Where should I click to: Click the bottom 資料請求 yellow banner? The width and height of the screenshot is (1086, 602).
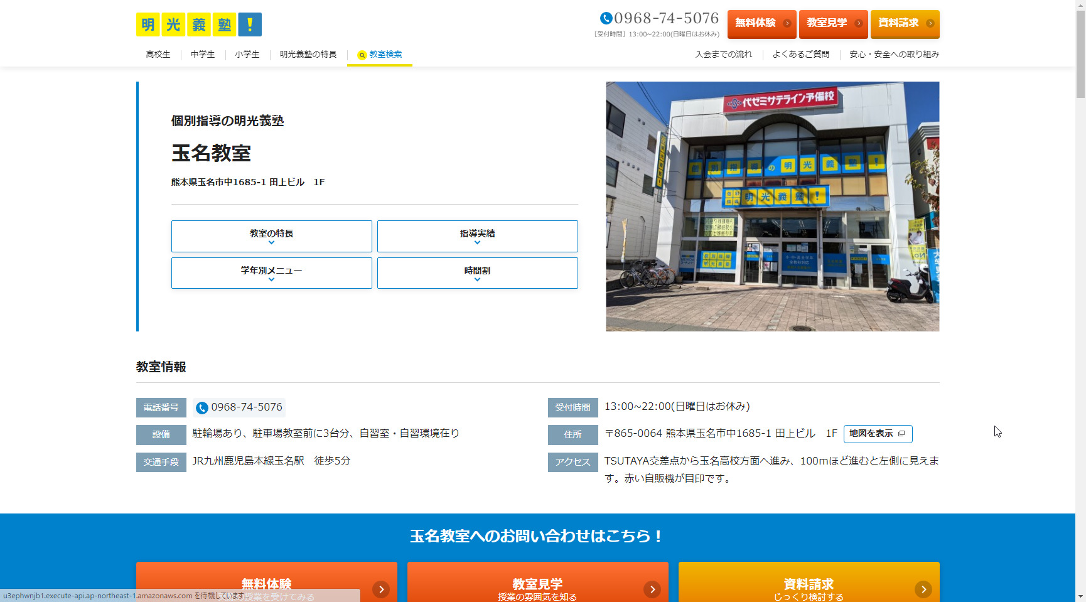[x=809, y=582]
